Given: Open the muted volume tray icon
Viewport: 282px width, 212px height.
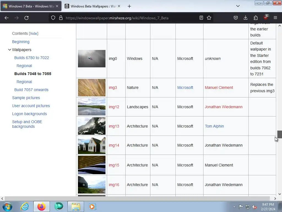Looking at the screenshot, I should 254,207.
